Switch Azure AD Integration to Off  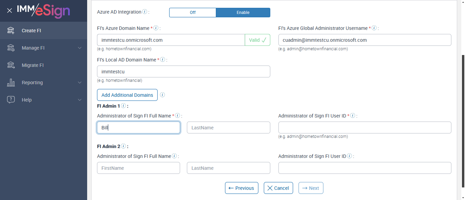point(193,13)
